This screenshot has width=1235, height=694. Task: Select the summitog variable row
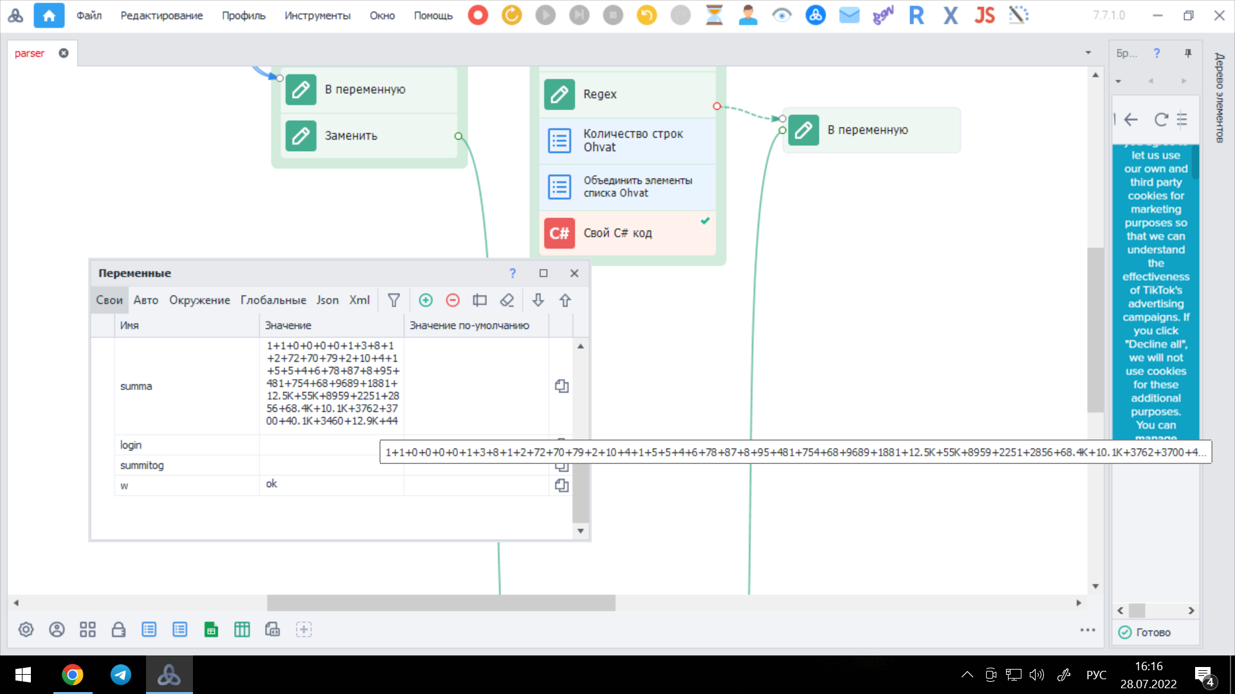332,465
